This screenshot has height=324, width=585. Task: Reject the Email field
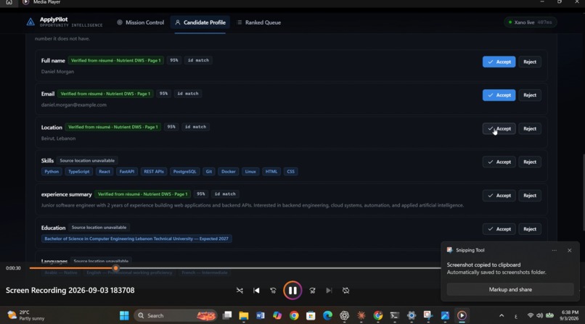click(529, 96)
